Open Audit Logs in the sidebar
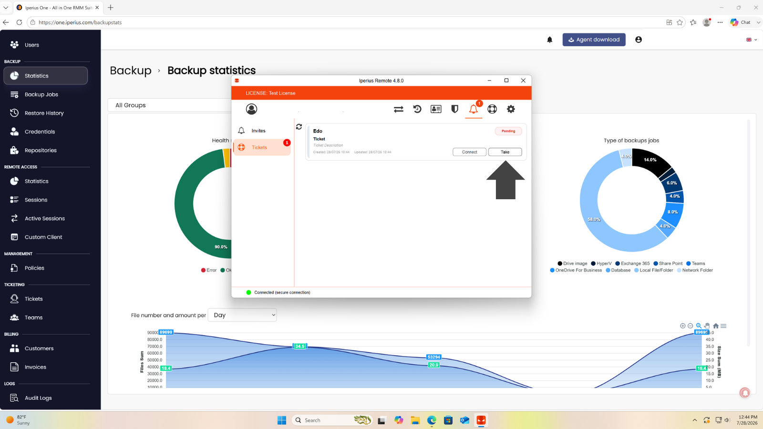This screenshot has width=763, height=429. pyautogui.click(x=46, y=398)
